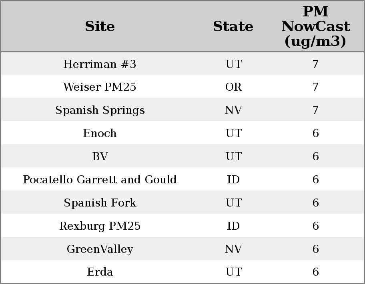
Task: Select the Rexburg PM25 site entry
Action: click(x=100, y=226)
